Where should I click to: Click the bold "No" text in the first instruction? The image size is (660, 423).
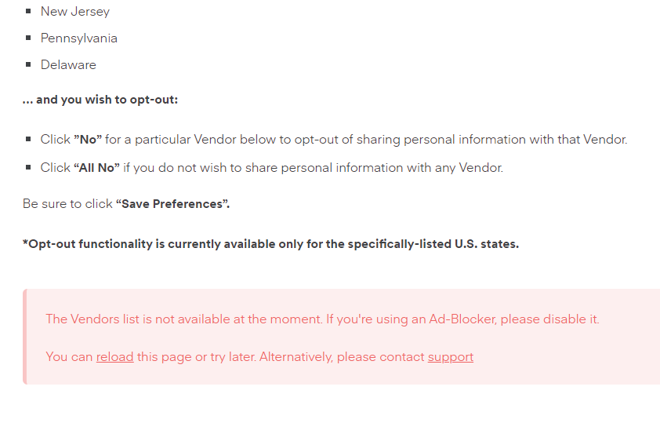coord(88,140)
